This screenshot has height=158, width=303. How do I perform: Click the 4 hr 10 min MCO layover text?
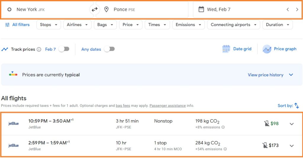pyautogui.click(x=168, y=149)
